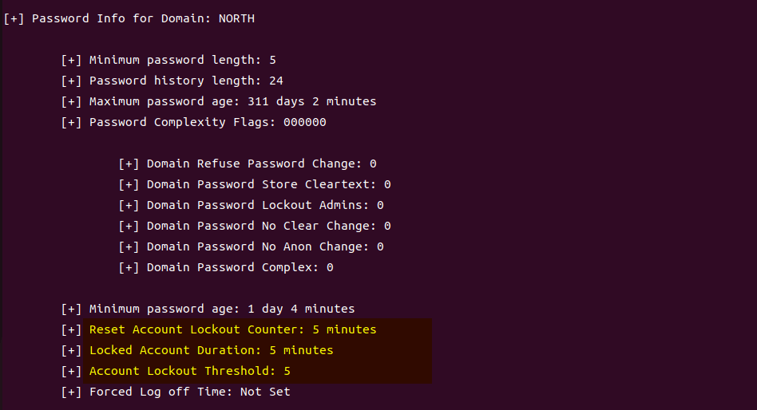Click highlighted 'Locked Account Duration: 5 minutes' text
This screenshot has height=410, width=757.
click(x=211, y=350)
